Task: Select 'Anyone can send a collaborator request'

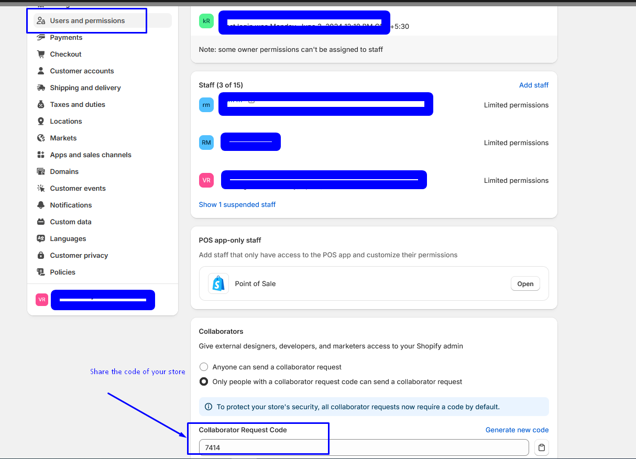Action: tap(204, 367)
